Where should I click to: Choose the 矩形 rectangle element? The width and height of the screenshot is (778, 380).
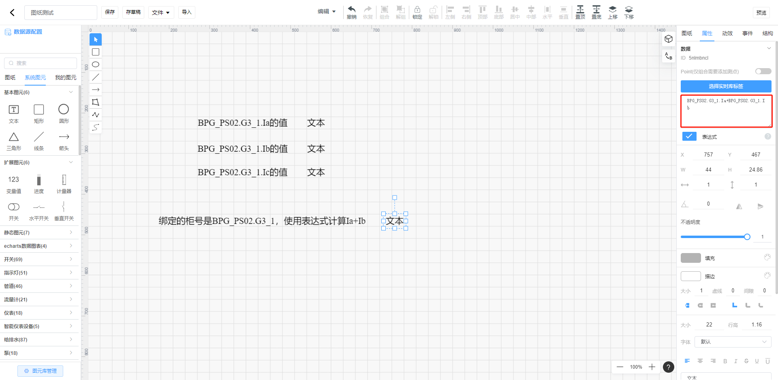point(39,113)
